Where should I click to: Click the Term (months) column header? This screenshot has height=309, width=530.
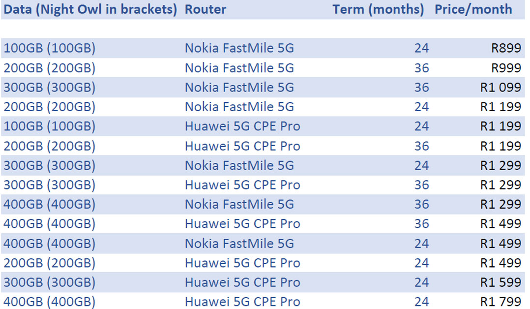(x=378, y=9)
